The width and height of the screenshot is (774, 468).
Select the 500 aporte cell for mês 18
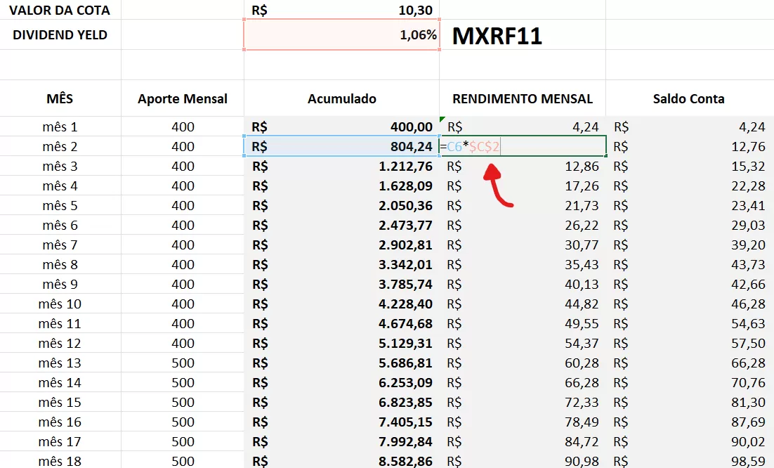(x=183, y=462)
